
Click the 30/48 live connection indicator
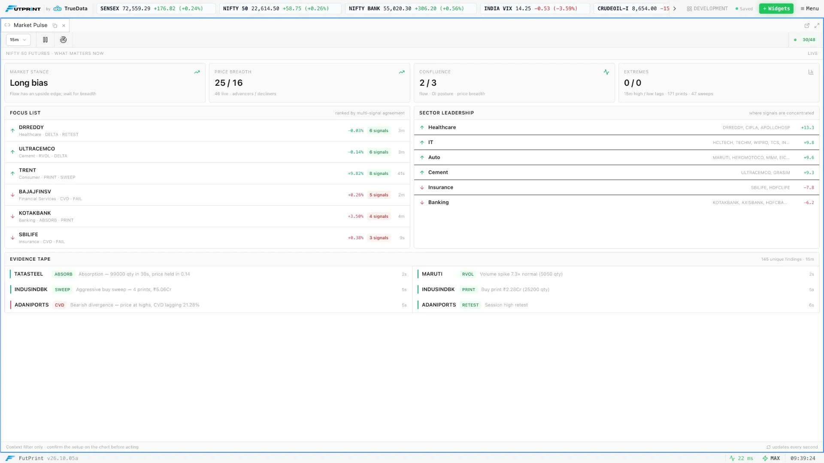(x=805, y=40)
